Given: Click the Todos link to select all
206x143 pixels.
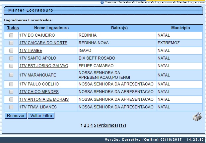Looking at the screenshot, I should click(13, 28).
